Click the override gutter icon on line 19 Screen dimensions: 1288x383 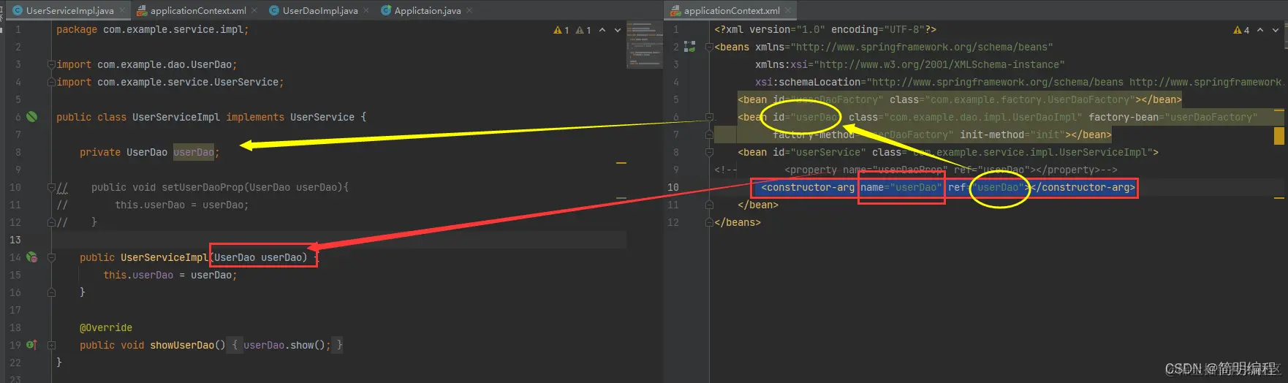[31, 345]
